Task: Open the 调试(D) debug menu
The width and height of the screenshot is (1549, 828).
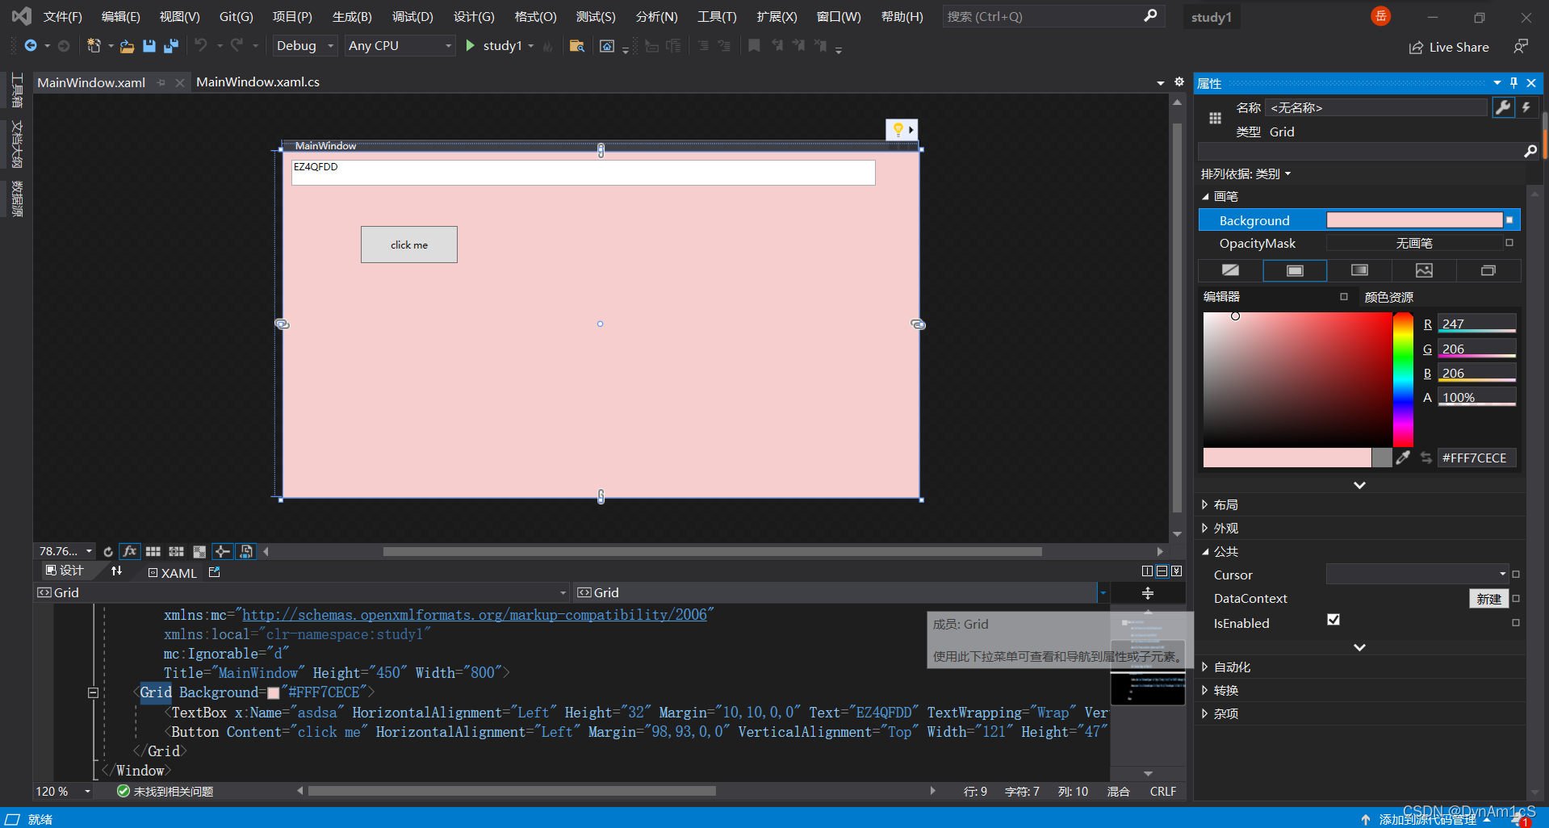Action: click(x=412, y=17)
